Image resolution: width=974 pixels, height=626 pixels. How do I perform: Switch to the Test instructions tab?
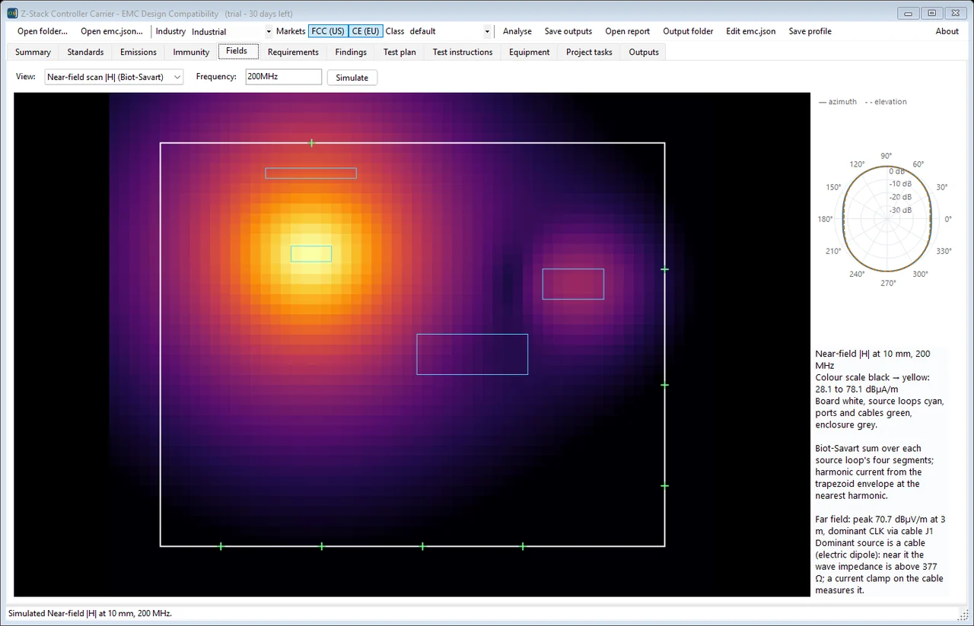(463, 52)
